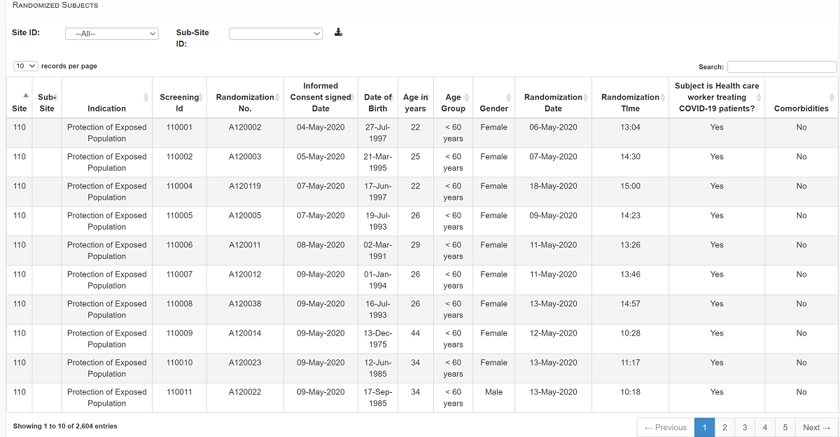Screen dimensions: 840x437
Task: Open the Sub-Site ID dropdown
Action: coord(276,34)
